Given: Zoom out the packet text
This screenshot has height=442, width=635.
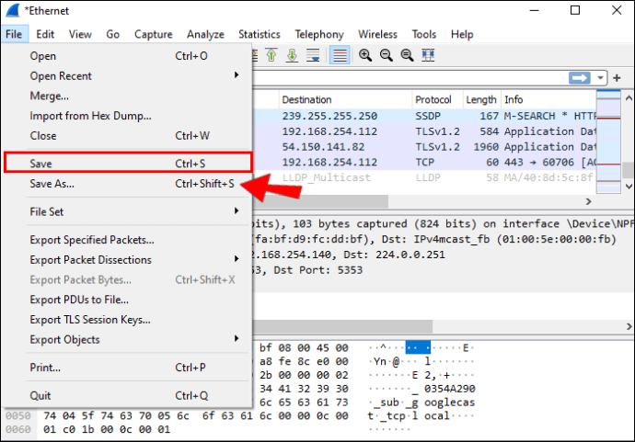Looking at the screenshot, I should point(387,55).
